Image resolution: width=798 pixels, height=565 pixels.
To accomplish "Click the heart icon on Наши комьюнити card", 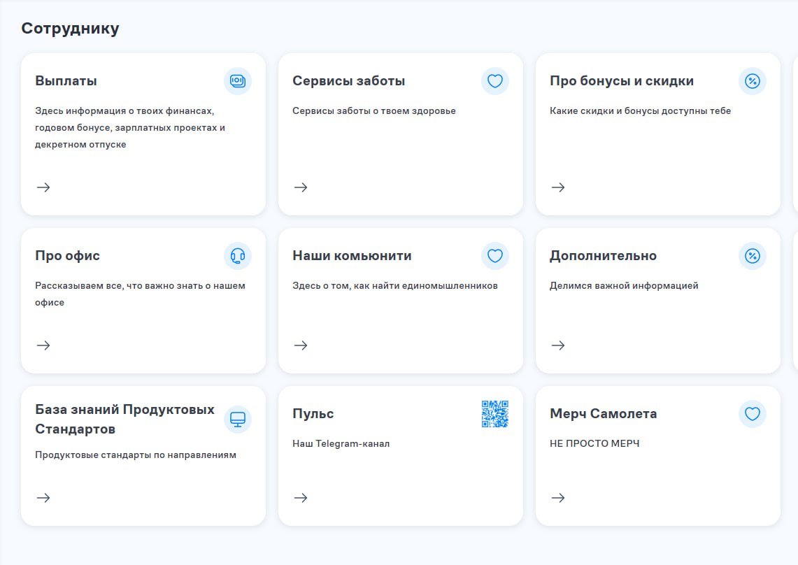I will tap(495, 255).
